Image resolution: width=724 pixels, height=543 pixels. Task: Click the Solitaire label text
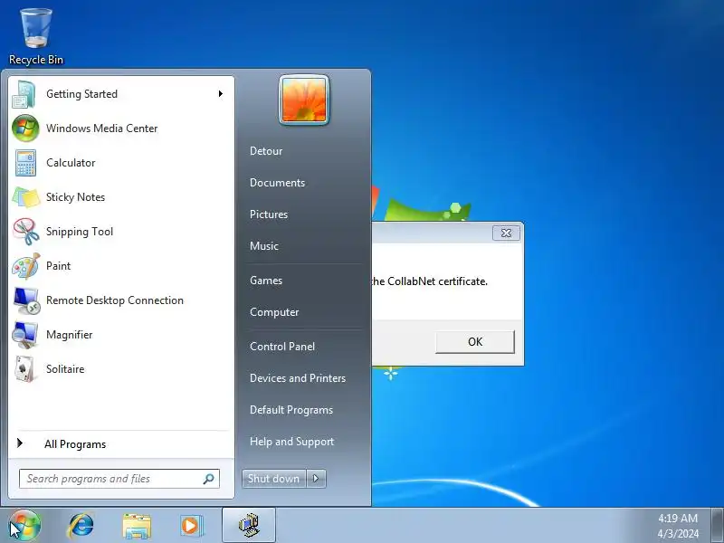65,369
